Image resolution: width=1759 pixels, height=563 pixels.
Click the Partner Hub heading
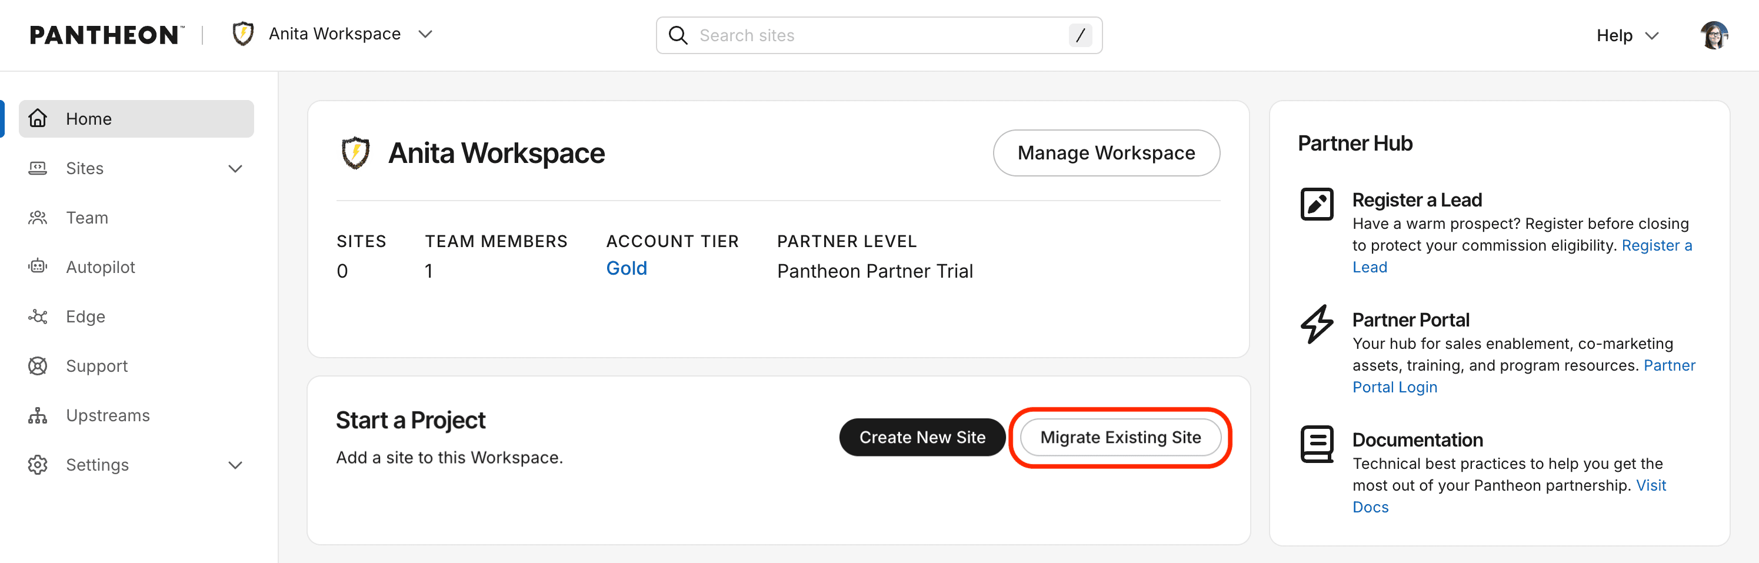pyautogui.click(x=1355, y=144)
